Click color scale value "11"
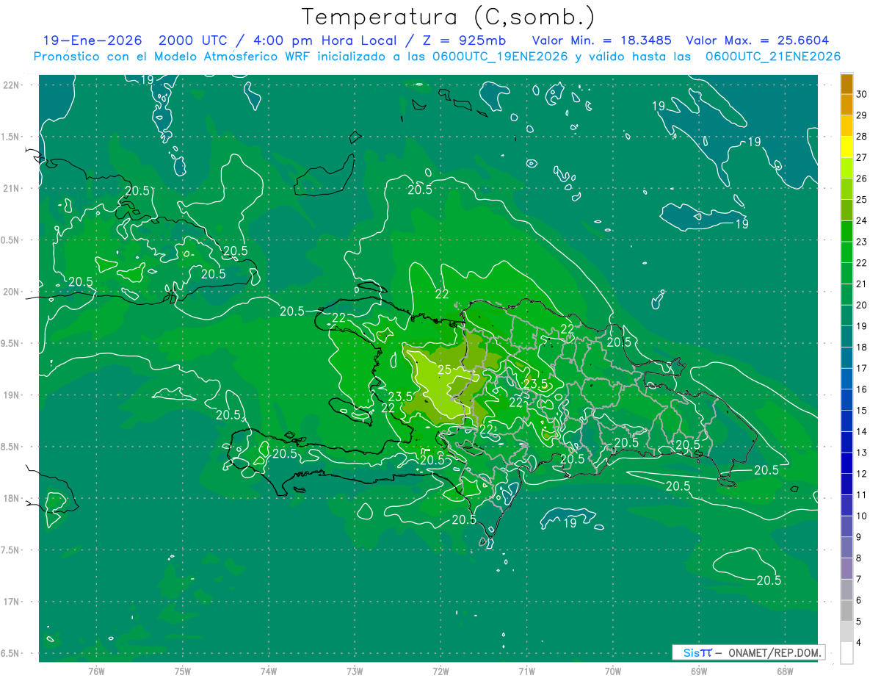 coord(862,495)
